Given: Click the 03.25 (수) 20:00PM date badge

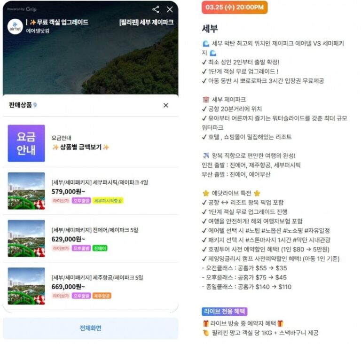Looking at the screenshot, I should pos(235,8).
